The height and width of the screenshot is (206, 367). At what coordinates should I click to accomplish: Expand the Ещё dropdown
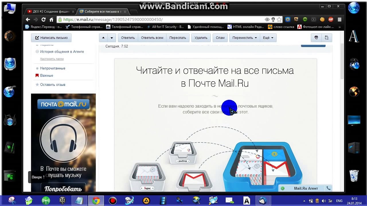(x=268, y=38)
